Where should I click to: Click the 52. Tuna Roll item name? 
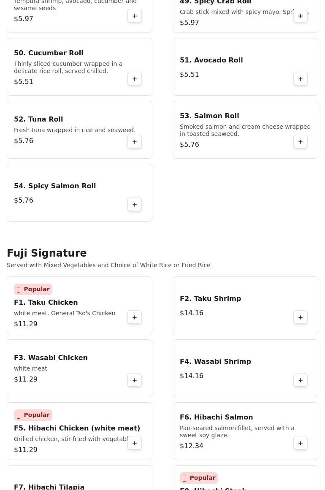pyautogui.click(x=38, y=119)
